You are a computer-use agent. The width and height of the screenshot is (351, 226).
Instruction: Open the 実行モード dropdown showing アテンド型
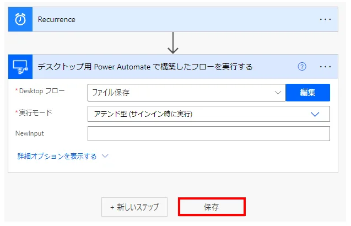pyautogui.click(x=198, y=114)
